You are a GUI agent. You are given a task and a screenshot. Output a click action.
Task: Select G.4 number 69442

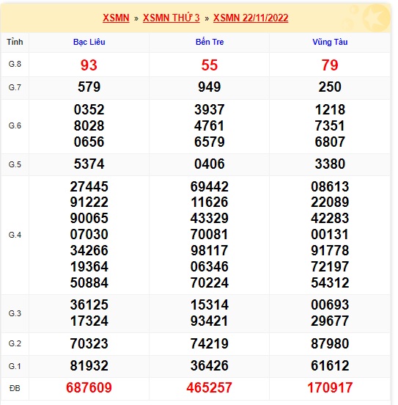coord(210,186)
